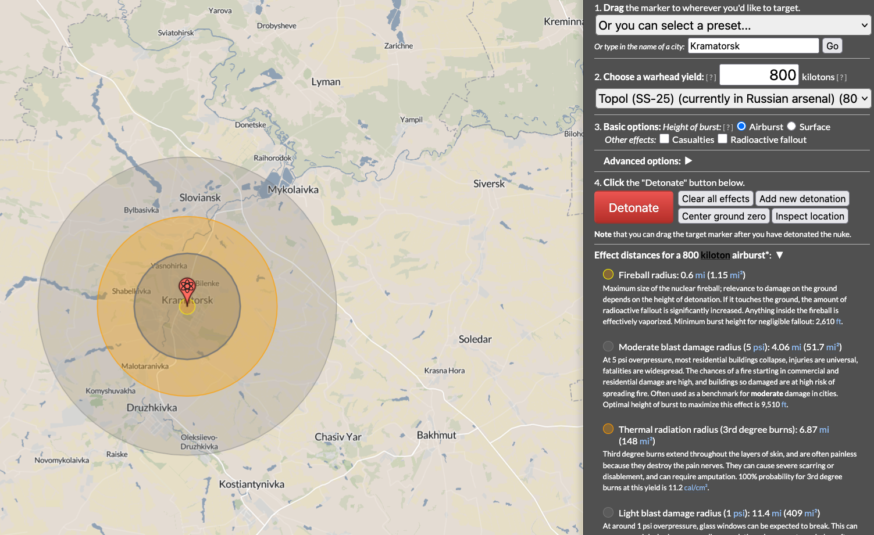Image resolution: width=874 pixels, height=535 pixels.
Task: Click the ft link after 9,510
Action: click(x=784, y=405)
